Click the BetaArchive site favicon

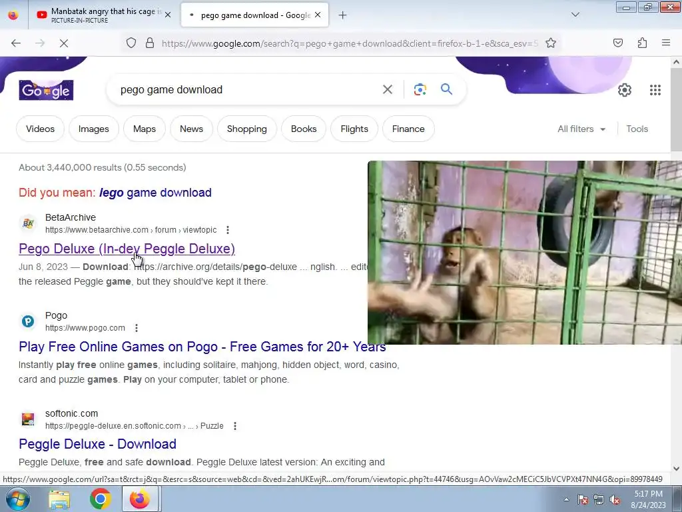[x=28, y=223]
